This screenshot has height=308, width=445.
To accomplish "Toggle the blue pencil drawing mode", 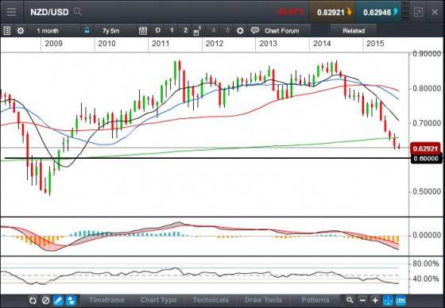I will tap(59, 300).
